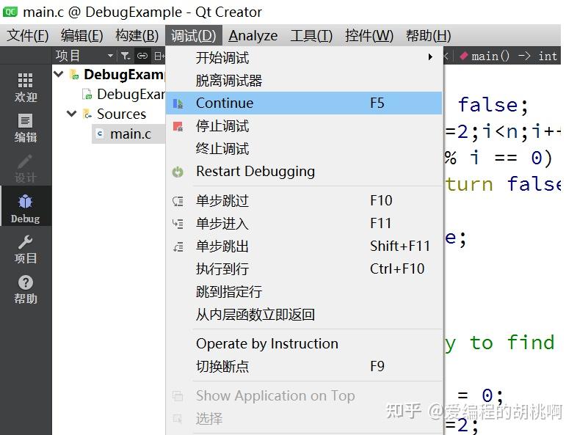The height and width of the screenshot is (435, 577).
Task: Open the Analyze menu
Action: [x=253, y=36]
